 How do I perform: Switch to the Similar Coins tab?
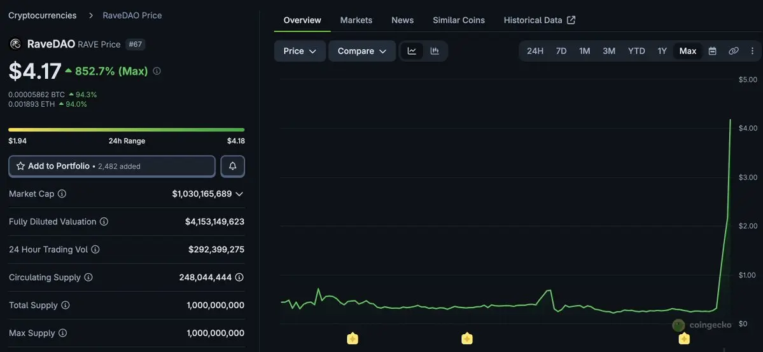(x=459, y=20)
